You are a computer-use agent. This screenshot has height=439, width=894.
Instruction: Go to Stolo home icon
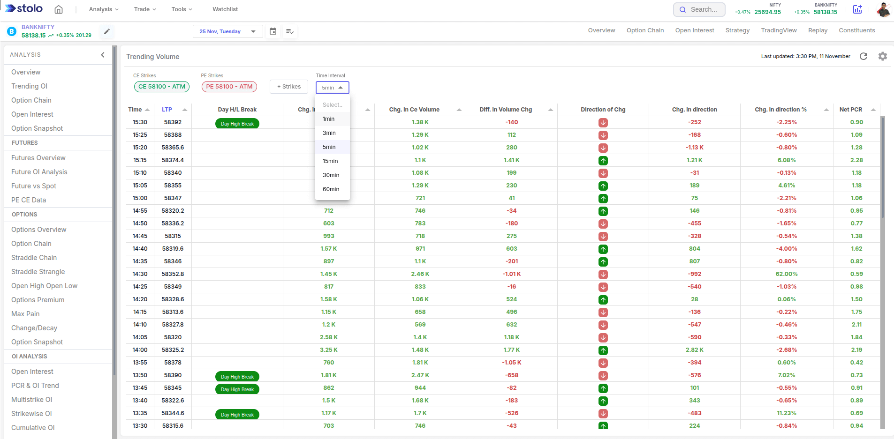pos(59,9)
